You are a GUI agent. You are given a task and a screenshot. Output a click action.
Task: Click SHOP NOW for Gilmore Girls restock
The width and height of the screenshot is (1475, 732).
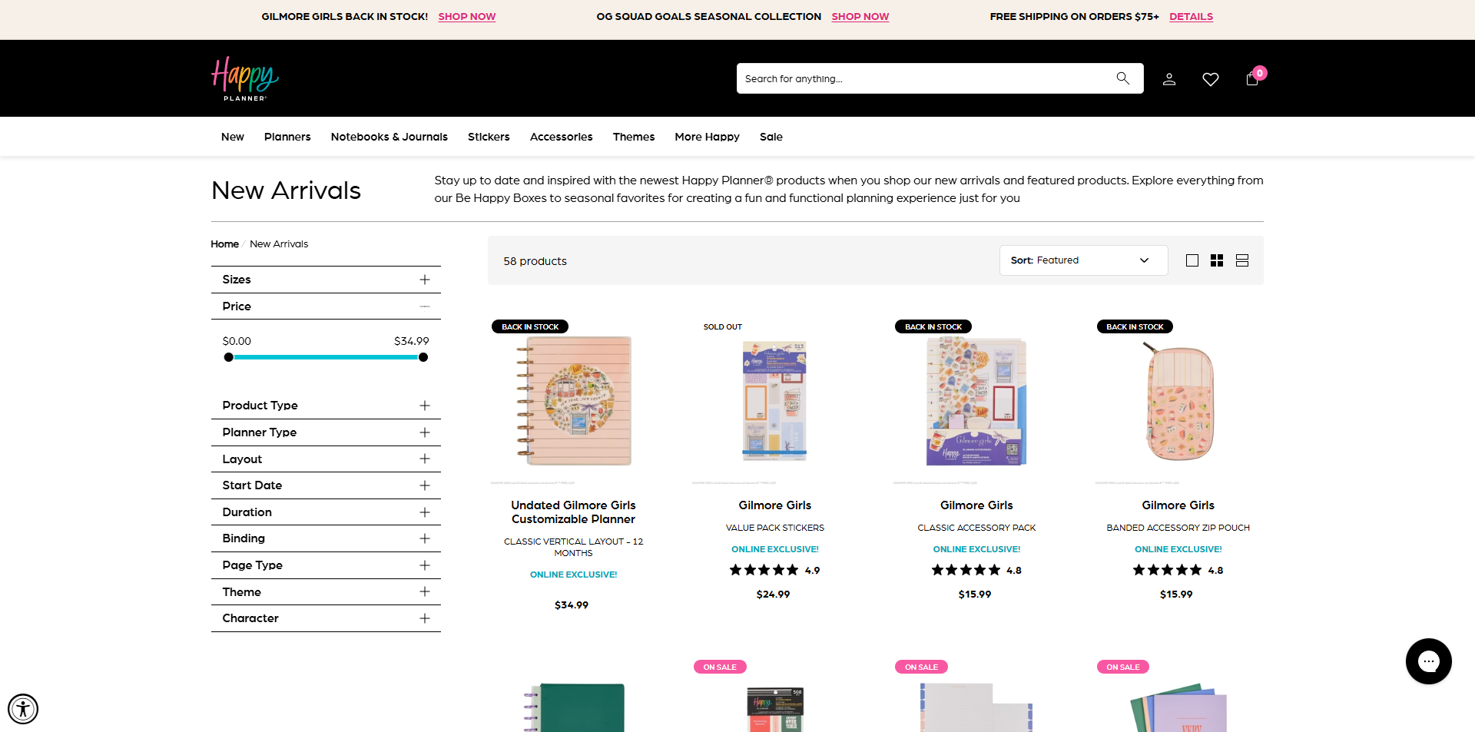click(x=466, y=16)
